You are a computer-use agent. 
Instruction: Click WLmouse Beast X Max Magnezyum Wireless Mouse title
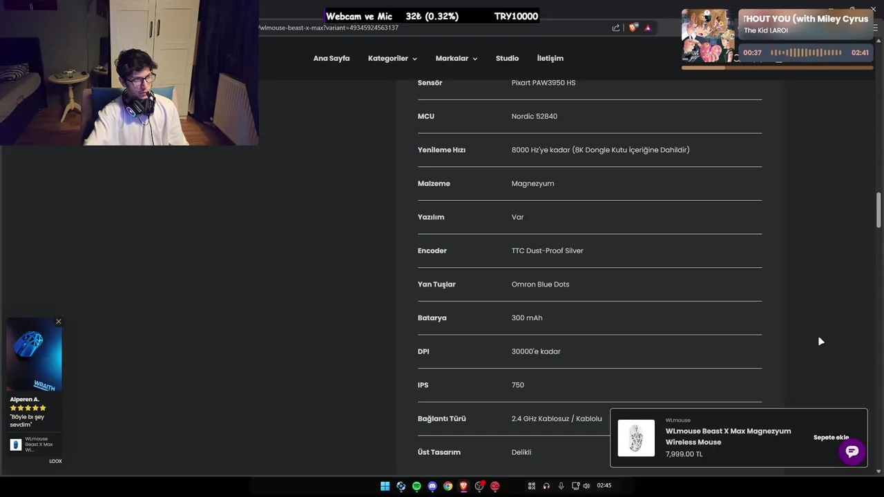[728, 436]
